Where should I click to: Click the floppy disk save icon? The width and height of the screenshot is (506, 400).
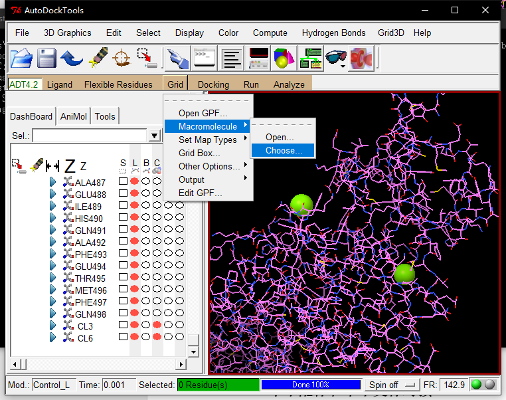(46, 58)
